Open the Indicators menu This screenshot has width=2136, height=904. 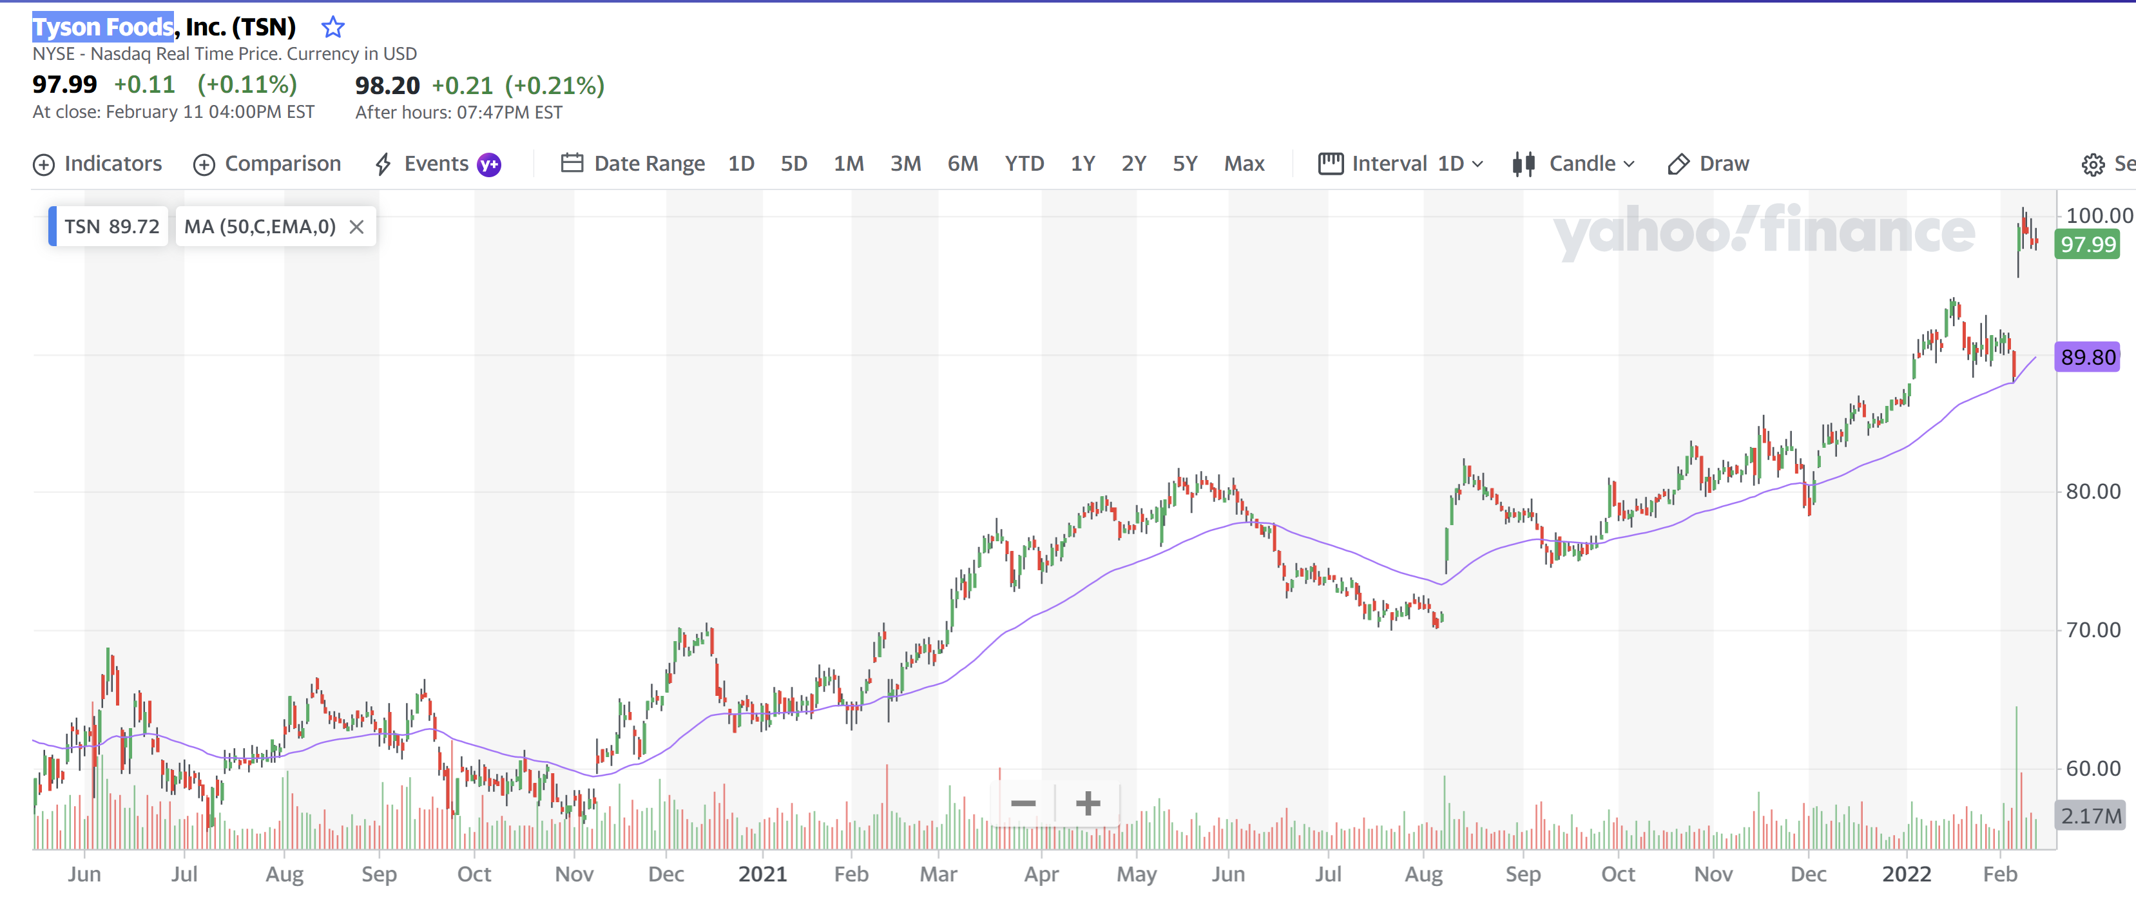coord(97,164)
